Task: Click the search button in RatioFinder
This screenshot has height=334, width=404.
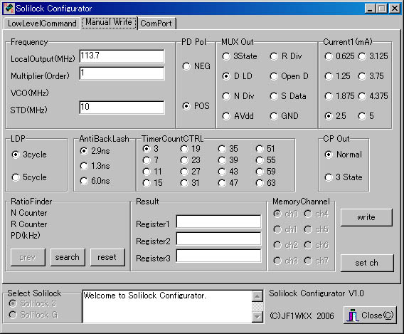Action: pyautogui.click(x=68, y=257)
